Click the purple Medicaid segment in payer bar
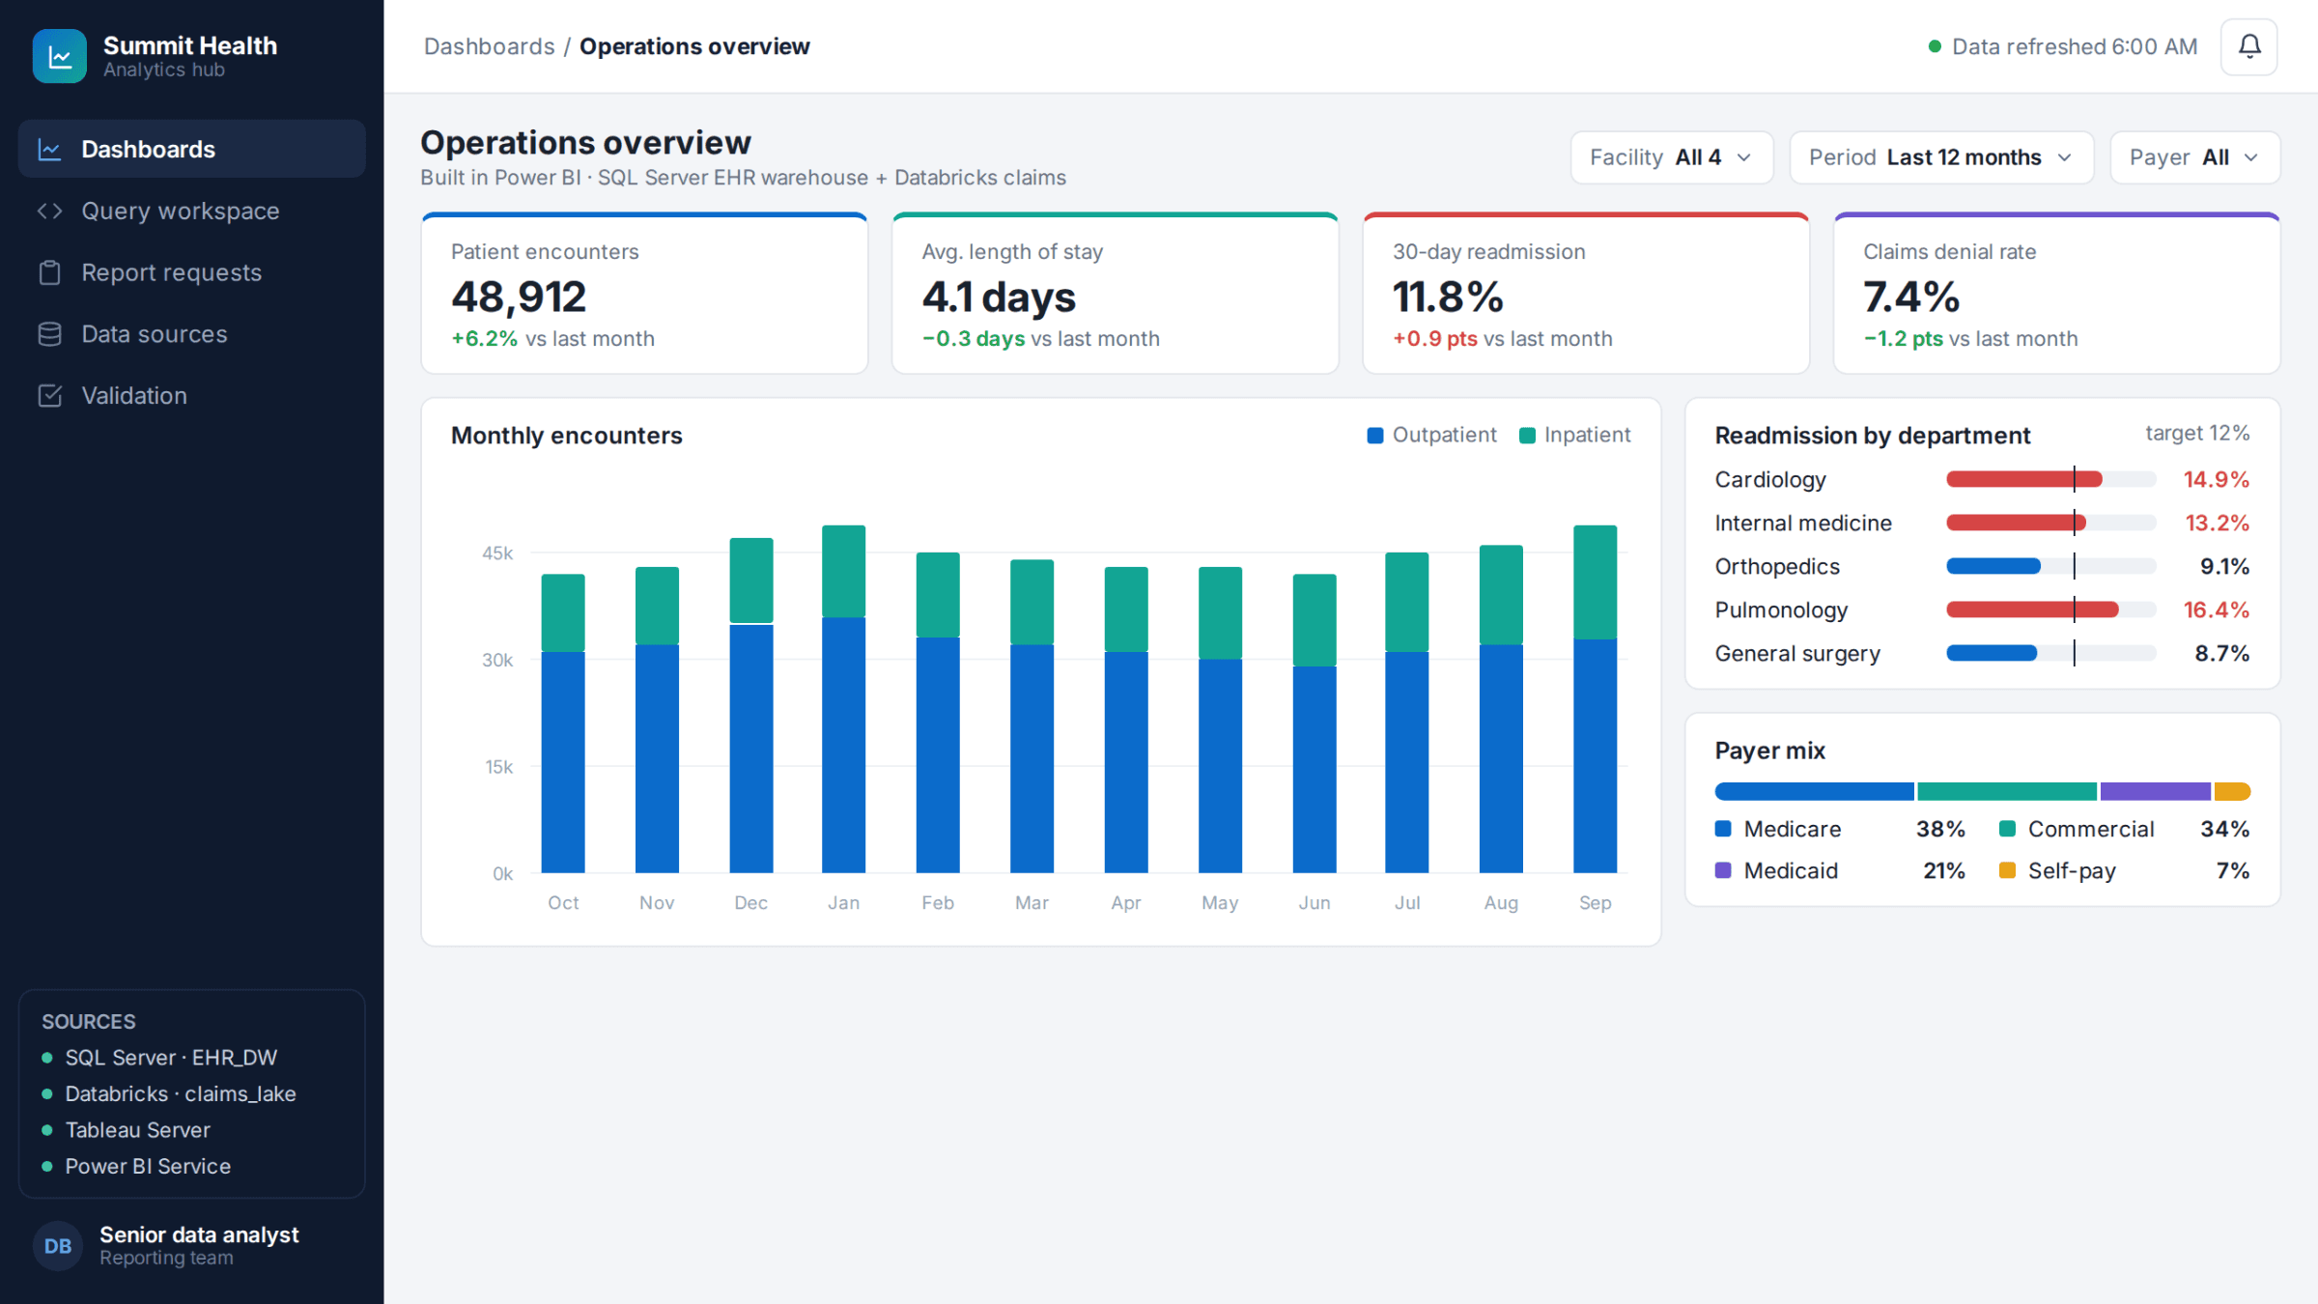The width and height of the screenshot is (2318, 1304). click(2155, 792)
